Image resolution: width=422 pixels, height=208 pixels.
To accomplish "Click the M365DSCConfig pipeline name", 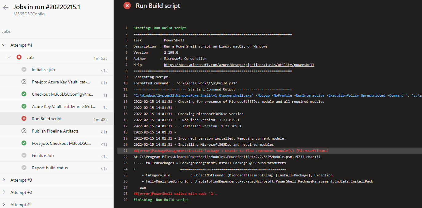I will pos(29,14).
